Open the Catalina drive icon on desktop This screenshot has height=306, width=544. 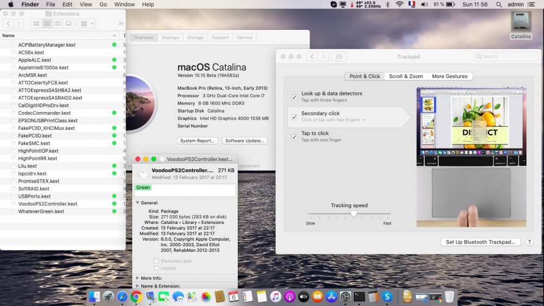click(x=521, y=22)
